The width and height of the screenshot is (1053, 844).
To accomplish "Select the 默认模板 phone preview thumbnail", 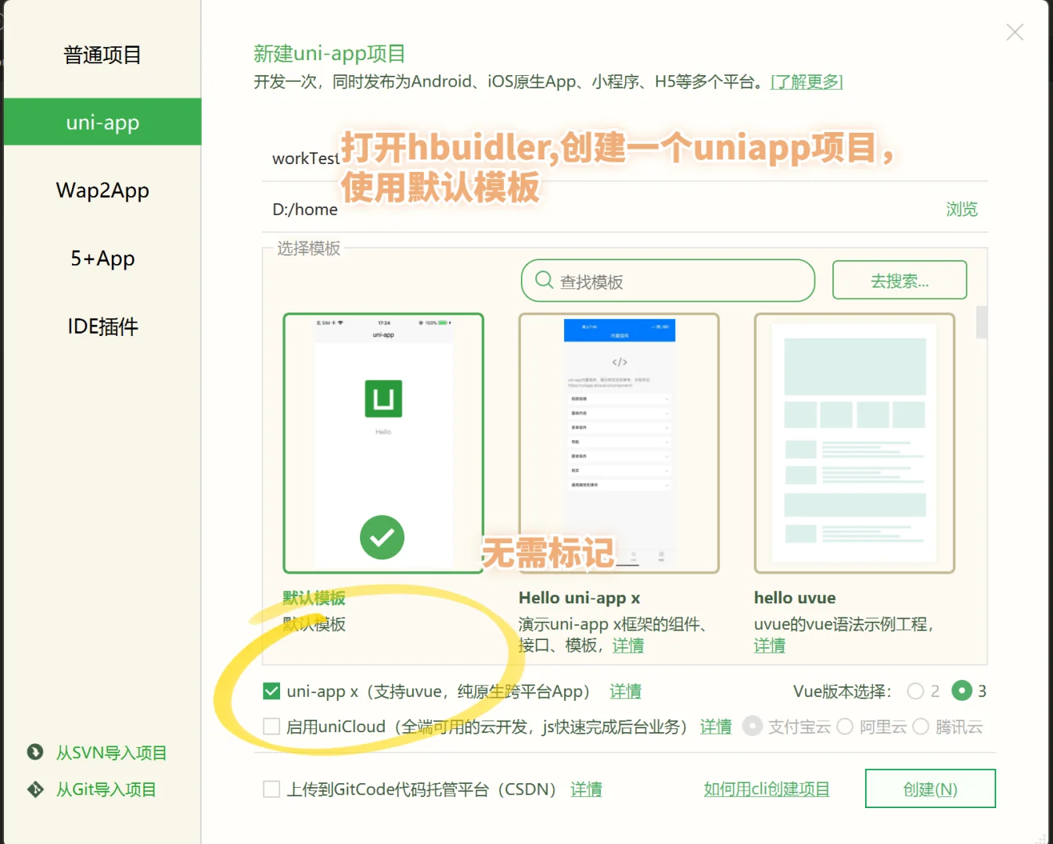I will pos(382,442).
